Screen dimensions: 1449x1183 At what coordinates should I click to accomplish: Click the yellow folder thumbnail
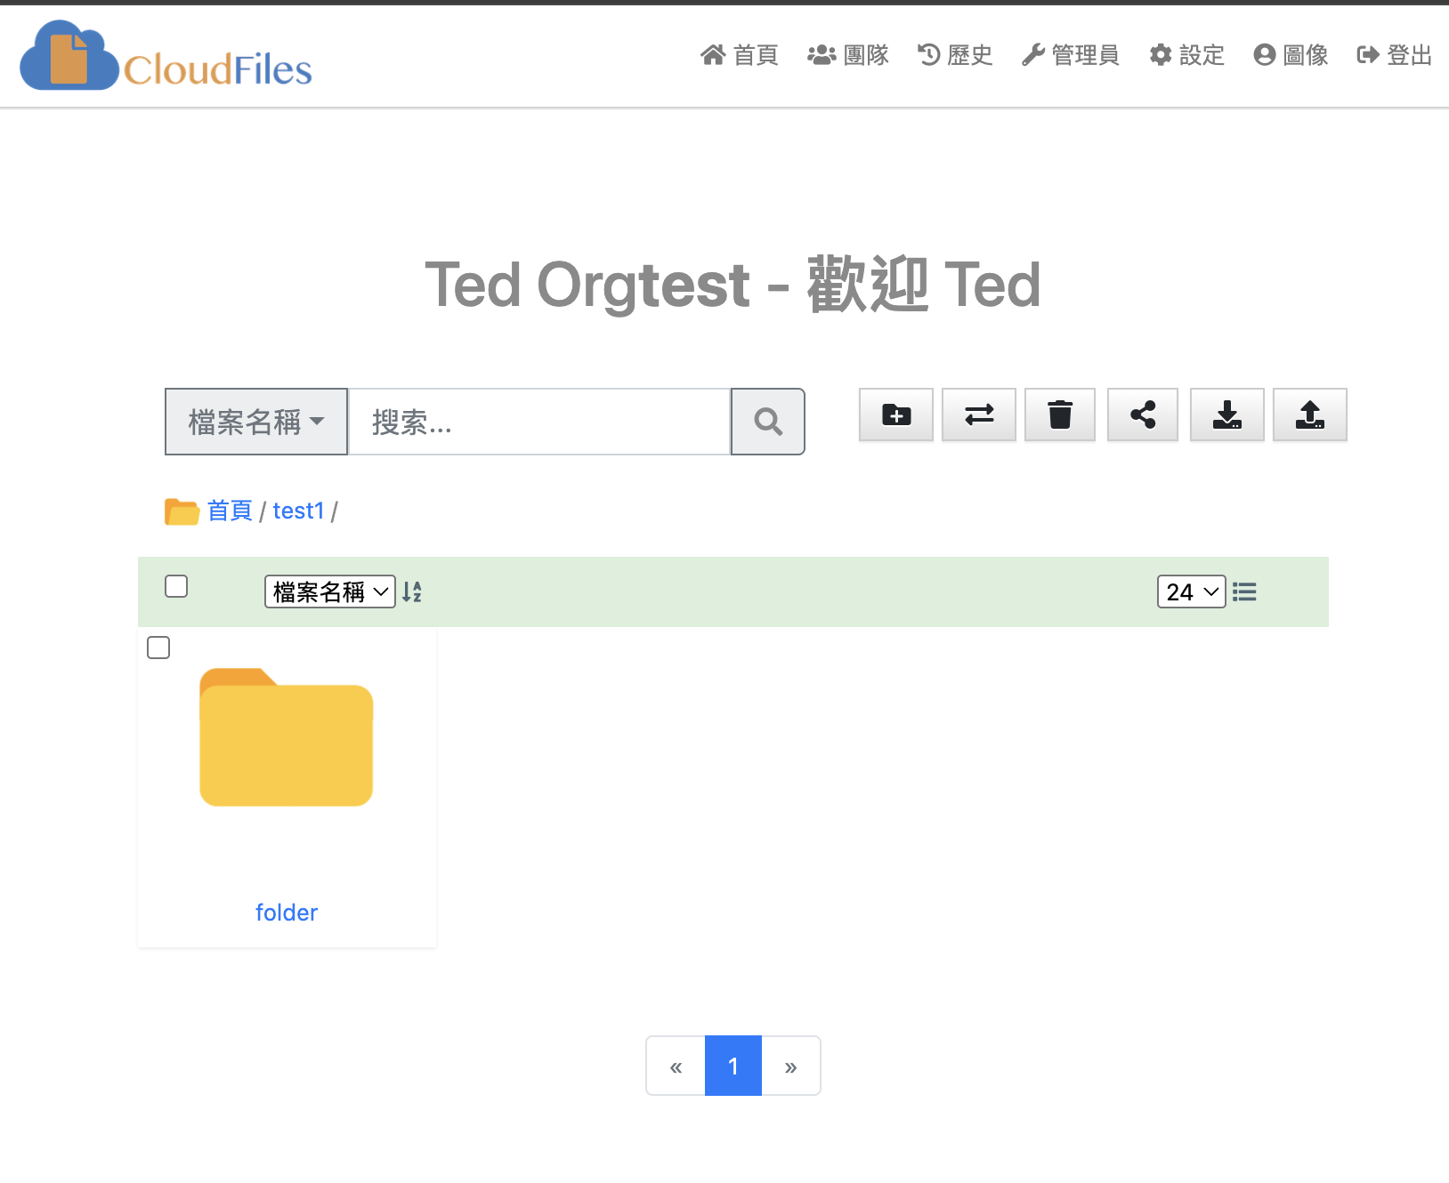pos(287,737)
